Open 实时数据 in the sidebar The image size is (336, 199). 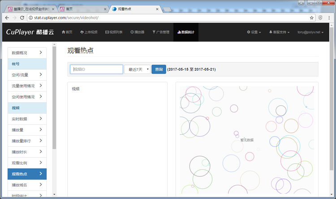27,119
